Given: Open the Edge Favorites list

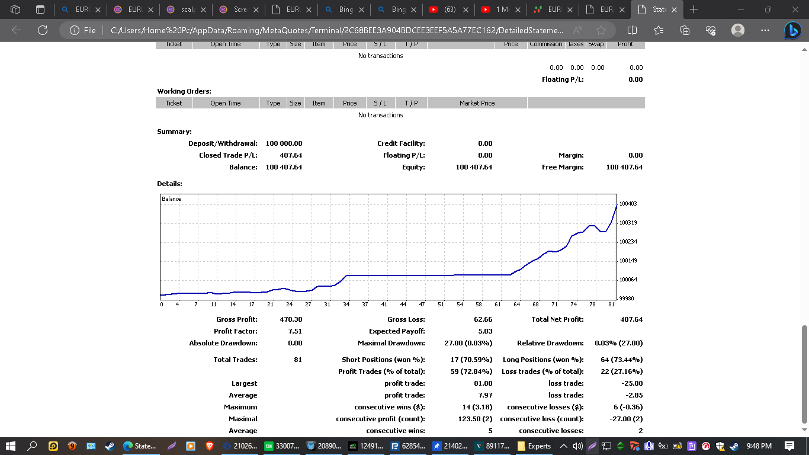Looking at the screenshot, I should tap(659, 30).
